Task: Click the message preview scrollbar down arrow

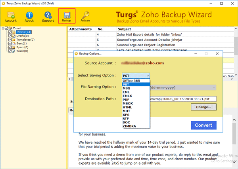Action: (234, 162)
